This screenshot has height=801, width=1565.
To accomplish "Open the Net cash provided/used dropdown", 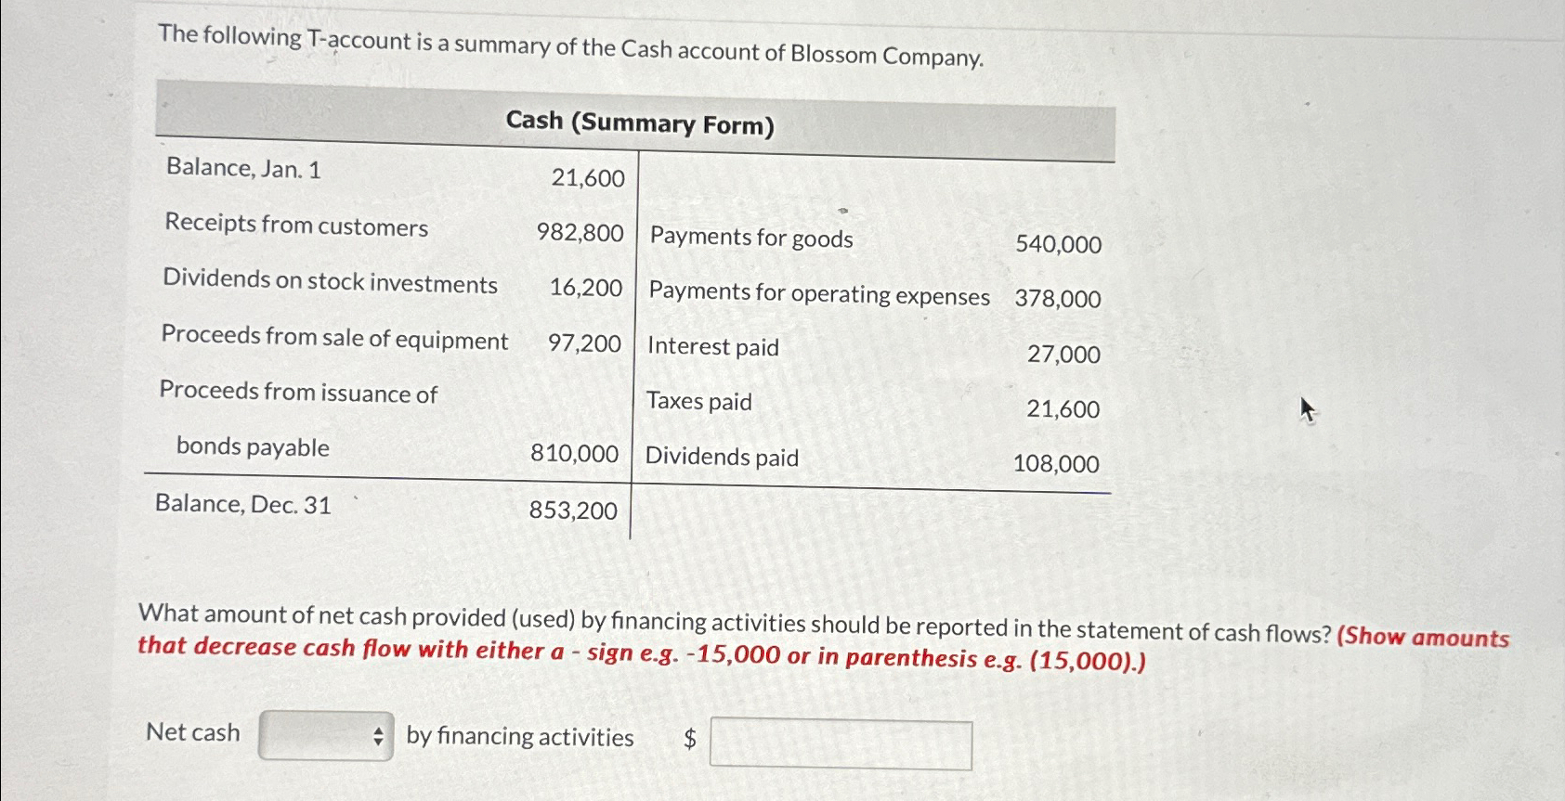I will (x=324, y=735).
